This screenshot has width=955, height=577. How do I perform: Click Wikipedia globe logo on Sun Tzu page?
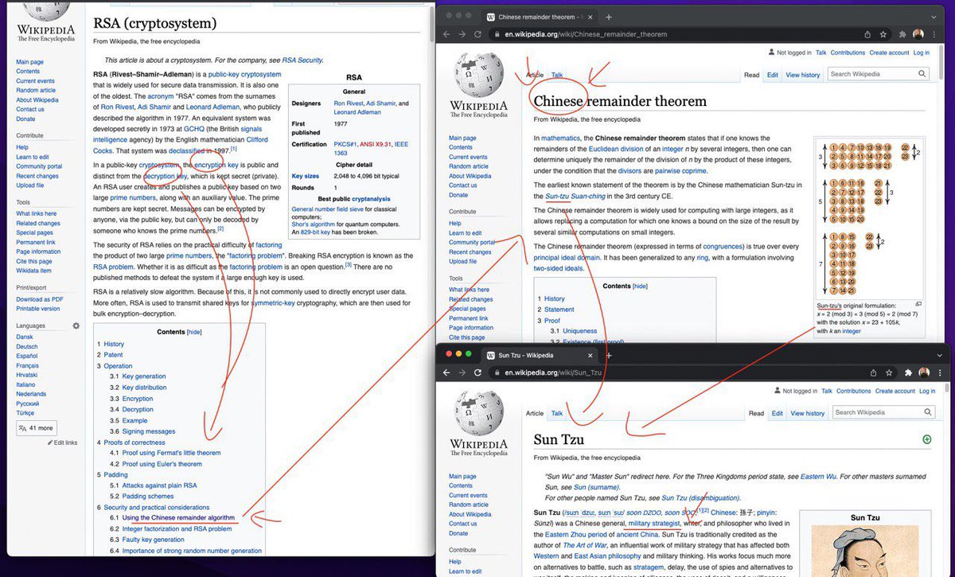pyautogui.click(x=478, y=423)
